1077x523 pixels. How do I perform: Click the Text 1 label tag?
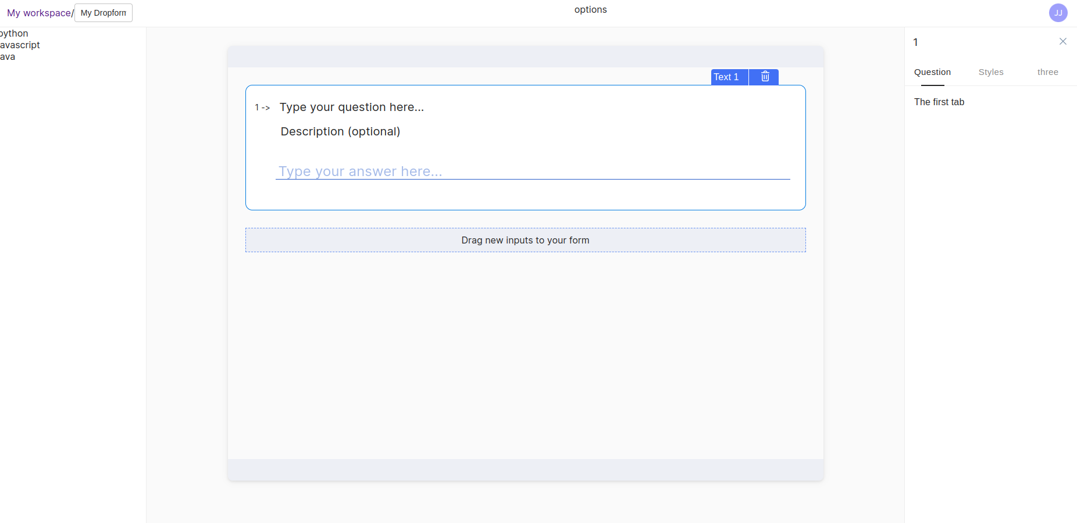(729, 77)
